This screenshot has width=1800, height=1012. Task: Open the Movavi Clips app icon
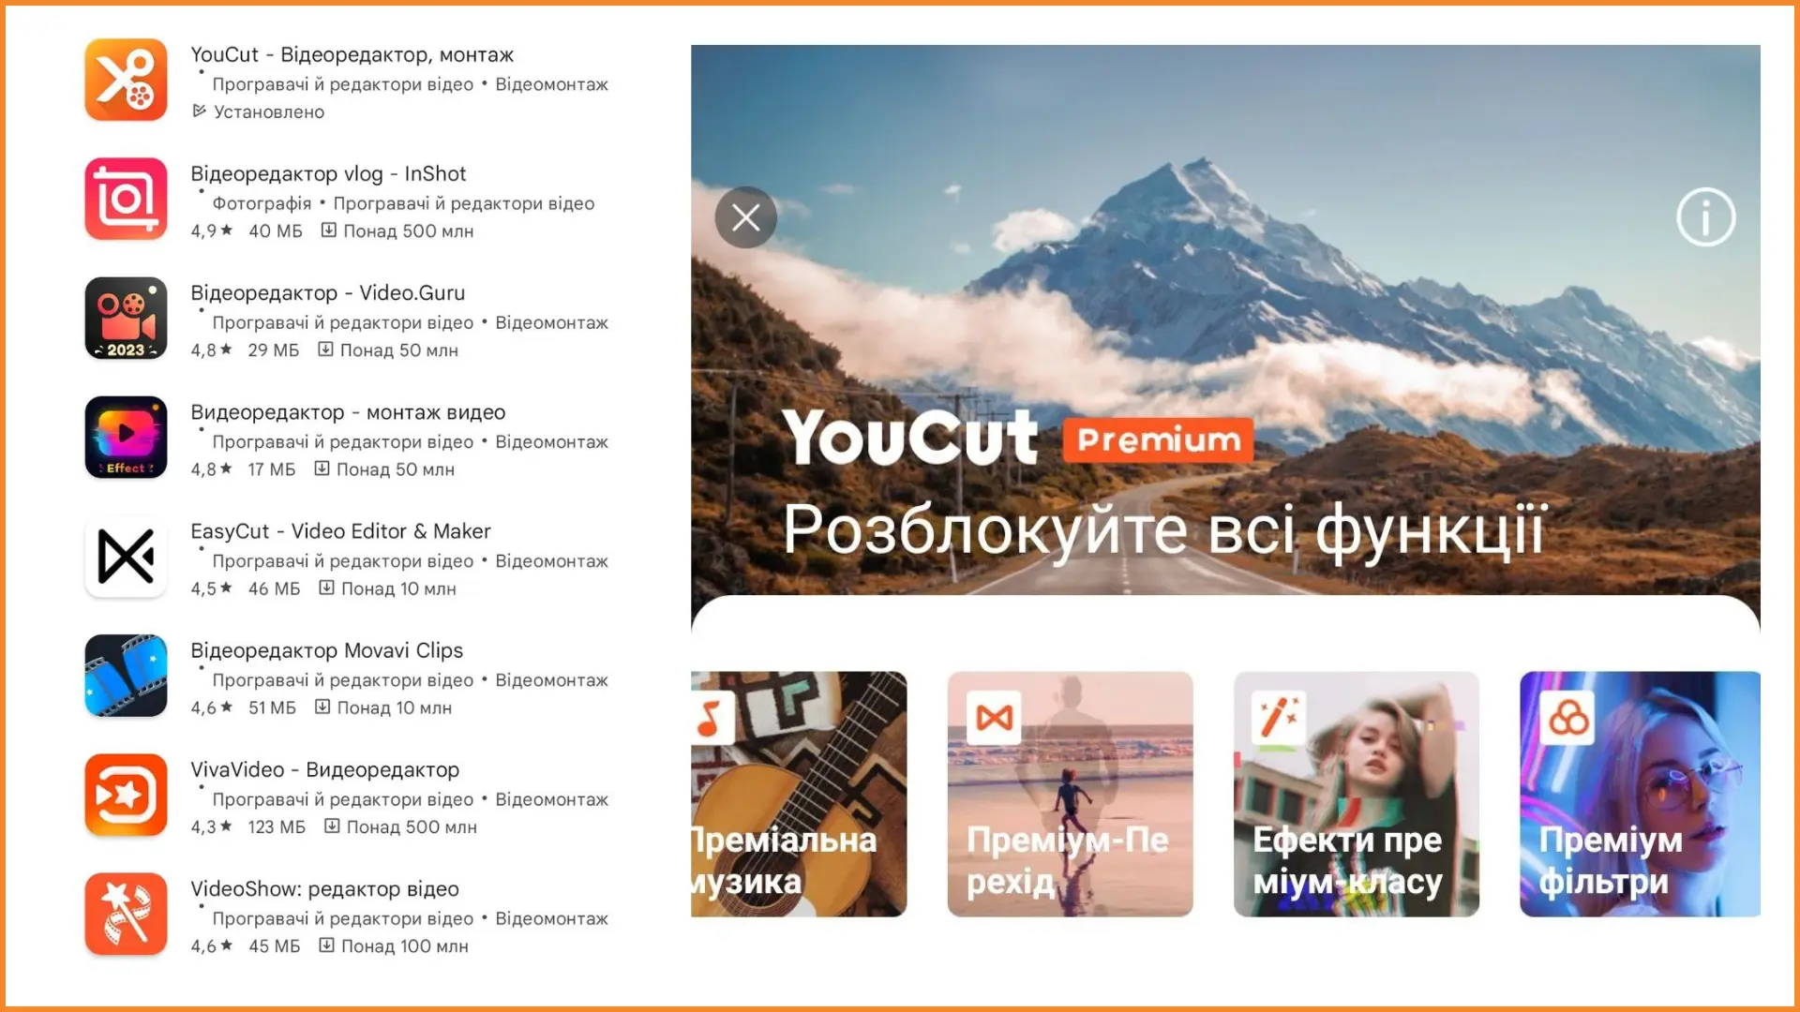[x=126, y=676]
